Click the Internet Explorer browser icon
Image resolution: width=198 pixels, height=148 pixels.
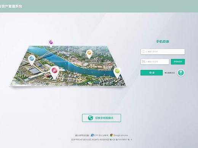(92, 135)
